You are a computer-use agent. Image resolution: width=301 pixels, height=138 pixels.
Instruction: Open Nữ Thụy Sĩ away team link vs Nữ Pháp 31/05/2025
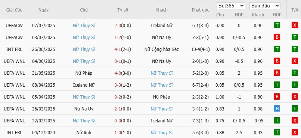click(x=162, y=73)
